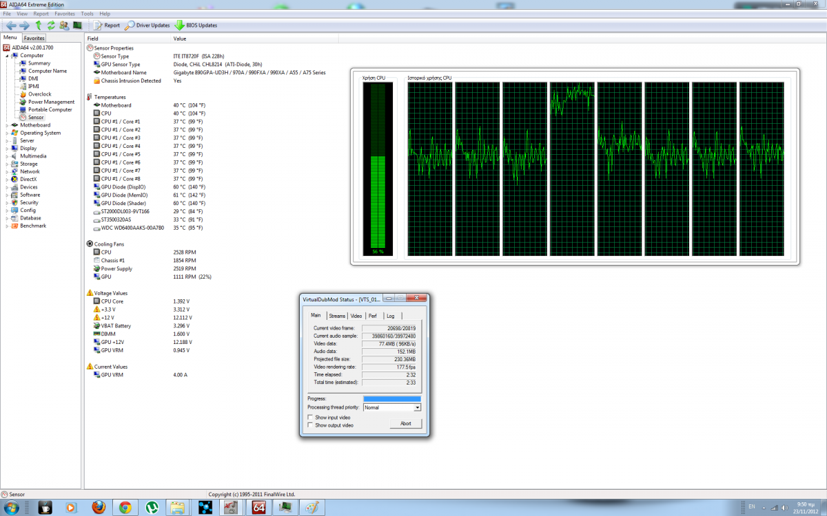Expand the Server tree node
Image resolution: width=827 pixels, height=516 pixels.
(7, 140)
